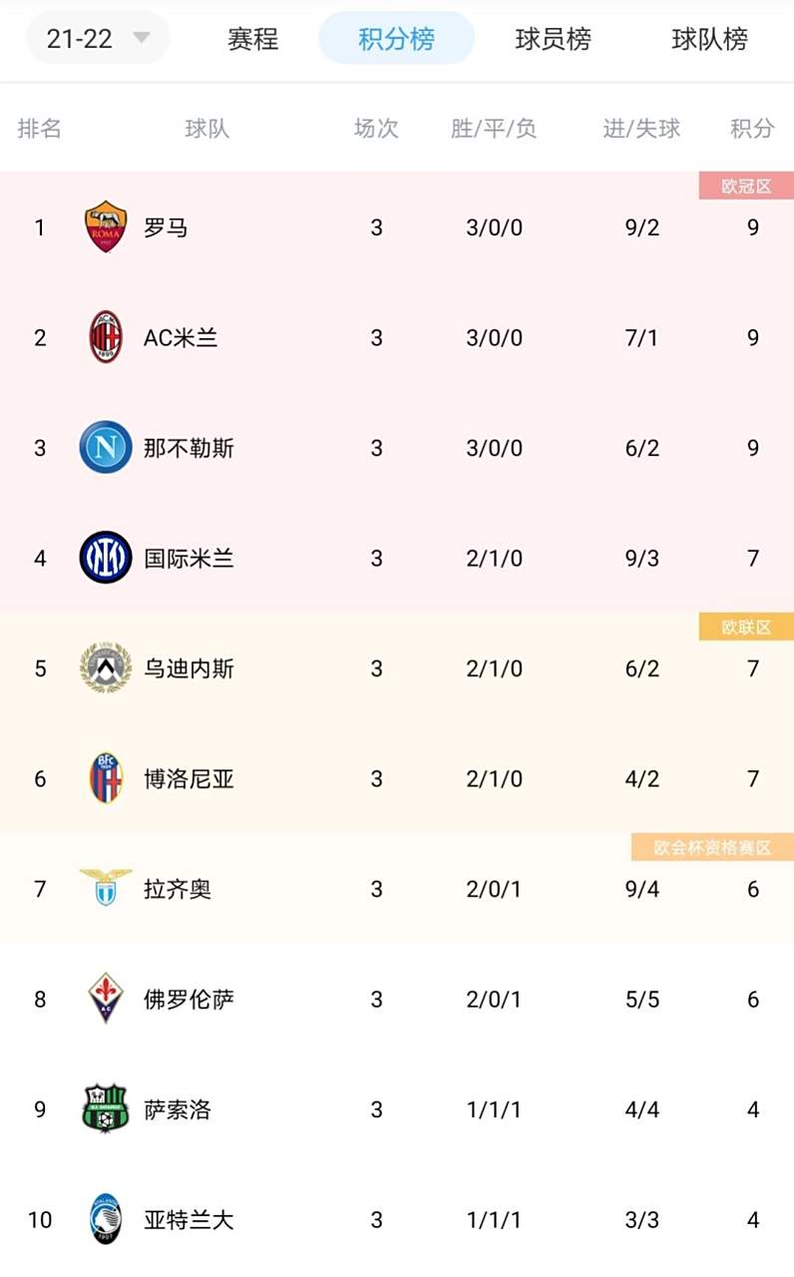This screenshot has width=794, height=1277.
Task: Open the 21-22 season dropdown
Action: (x=98, y=39)
